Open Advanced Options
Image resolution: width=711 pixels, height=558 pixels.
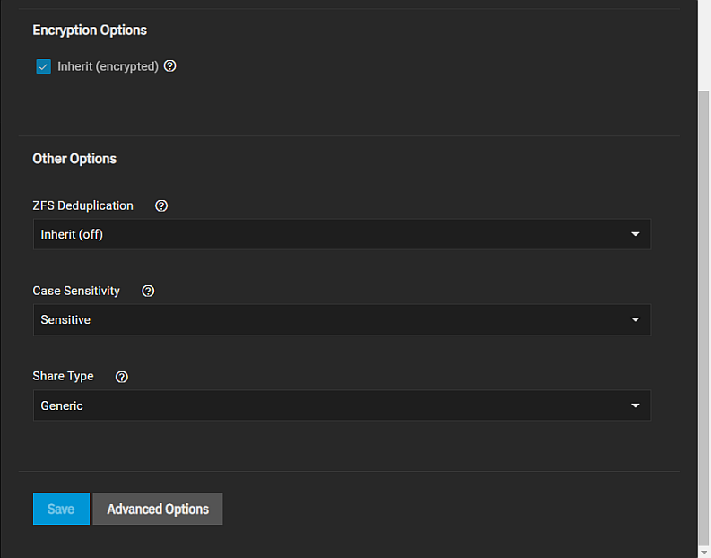point(158,509)
